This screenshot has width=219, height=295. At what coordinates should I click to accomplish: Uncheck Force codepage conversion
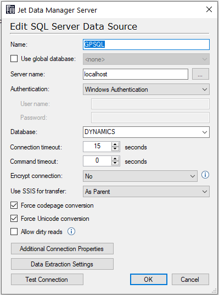click(x=14, y=205)
